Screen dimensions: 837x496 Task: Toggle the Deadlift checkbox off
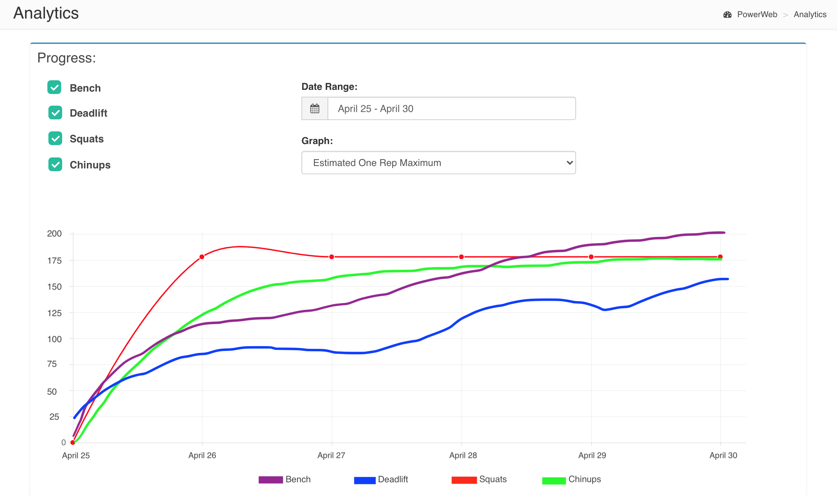tap(55, 113)
